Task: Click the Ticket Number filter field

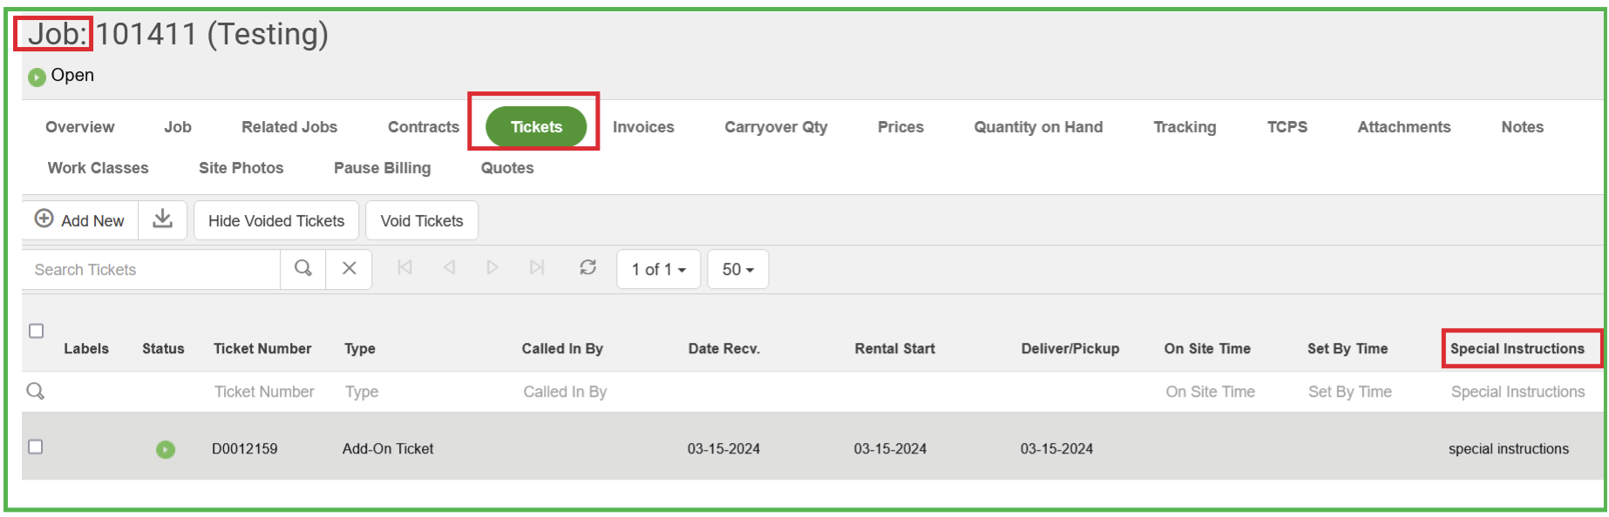Action: click(264, 392)
